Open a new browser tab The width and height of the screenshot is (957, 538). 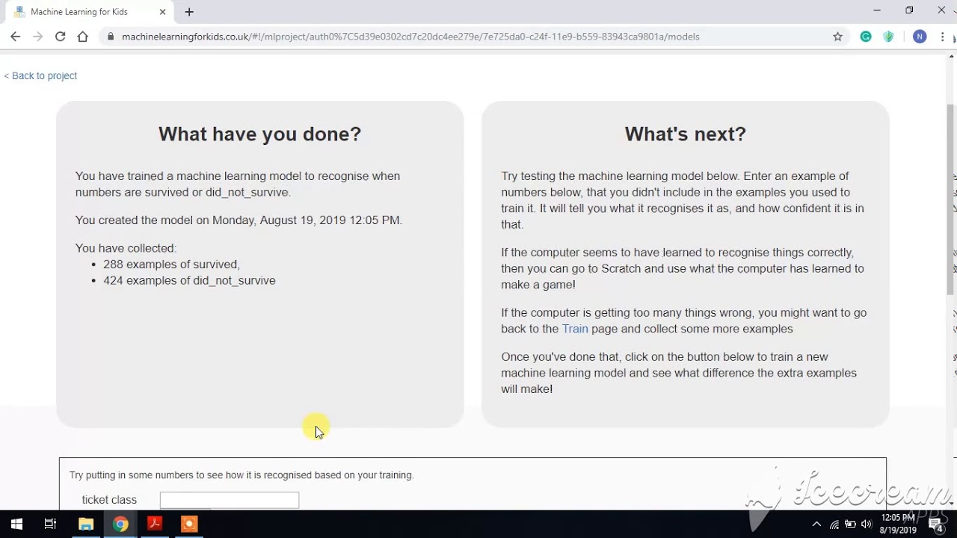coord(189,12)
